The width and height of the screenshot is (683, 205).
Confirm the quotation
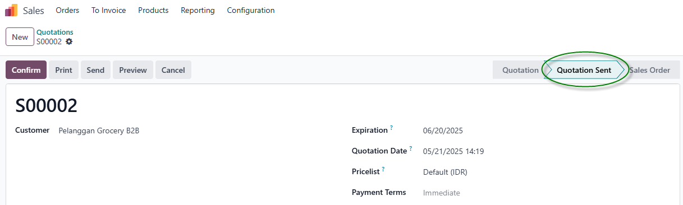pyautogui.click(x=26, y=70)
